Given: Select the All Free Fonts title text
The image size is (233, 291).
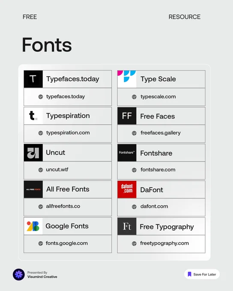Looking at the screenshot, I should point(68,189).
